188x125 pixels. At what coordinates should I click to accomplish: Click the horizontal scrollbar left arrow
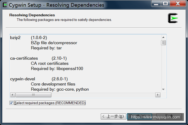coord(12,95)
